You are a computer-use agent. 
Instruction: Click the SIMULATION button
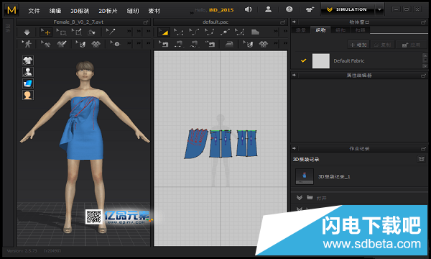pyautogui.click(x=348, y=9)
